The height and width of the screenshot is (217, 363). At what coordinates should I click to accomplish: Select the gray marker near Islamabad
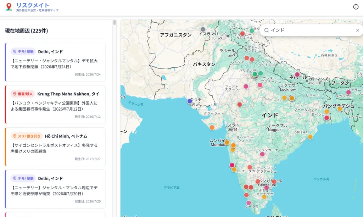203,29
